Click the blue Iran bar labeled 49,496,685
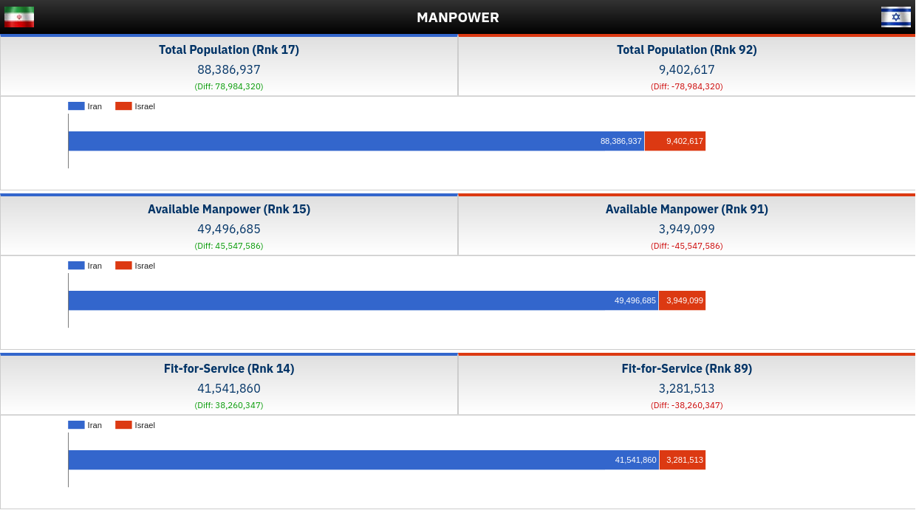Image resolution: width=916 pixels, height=510 pixels. [x=363, y=300]
